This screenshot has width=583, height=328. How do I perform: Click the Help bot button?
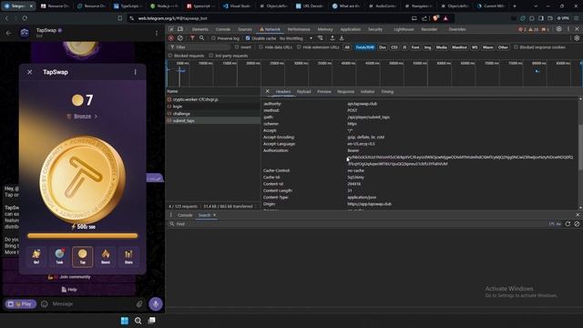[69, 290]
